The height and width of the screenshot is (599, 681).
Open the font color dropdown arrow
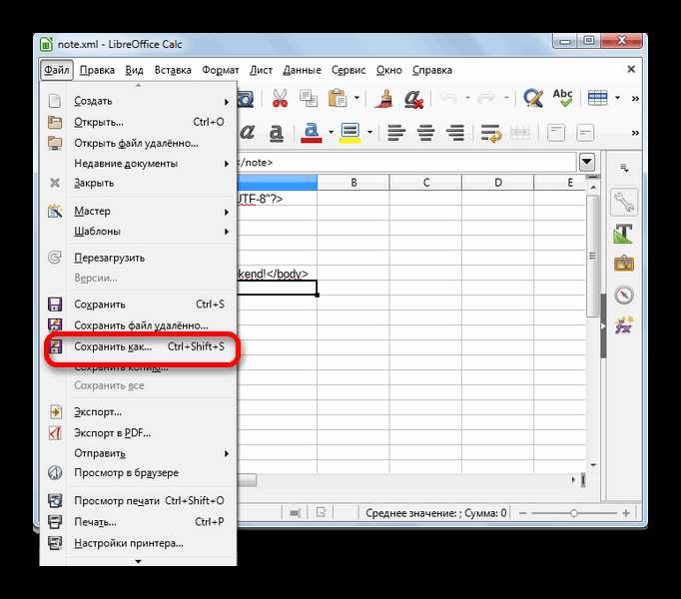[331, 132]
